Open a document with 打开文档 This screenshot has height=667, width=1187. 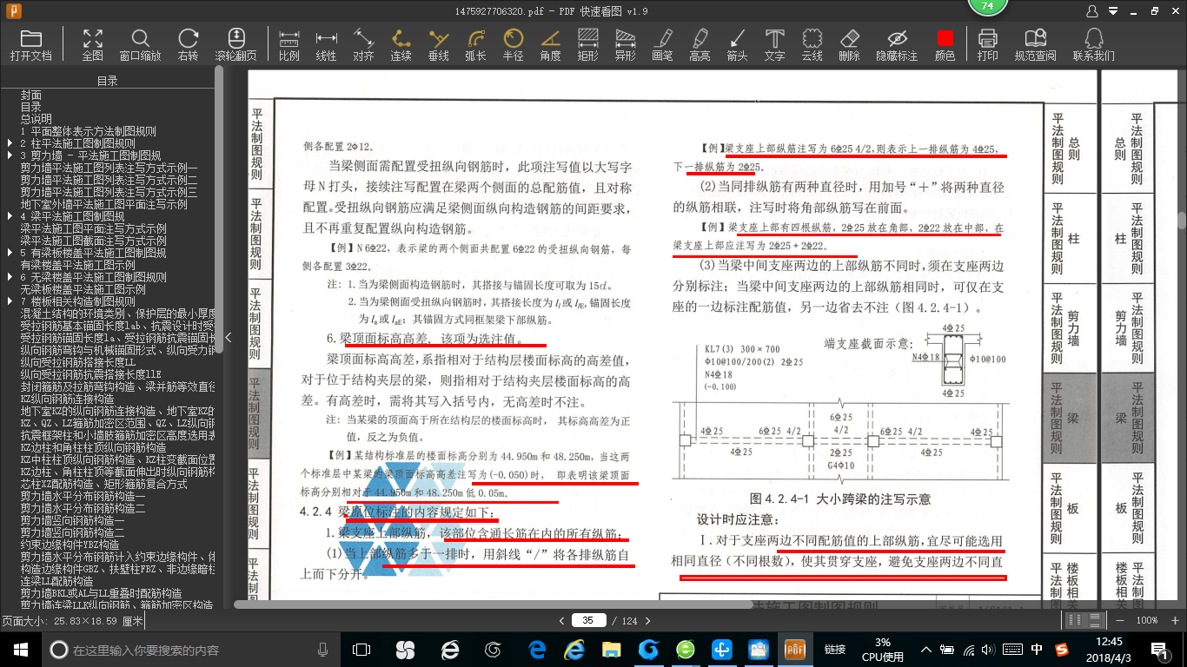(31, 44)
